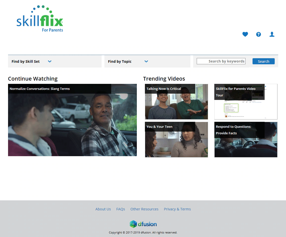Watch the You & Your Teen video
This screenshot has height=237, width=286.
(176, 140)
